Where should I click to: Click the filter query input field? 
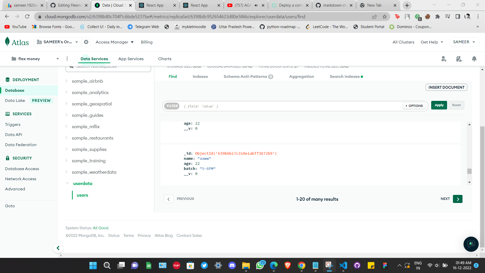(278, 106)
